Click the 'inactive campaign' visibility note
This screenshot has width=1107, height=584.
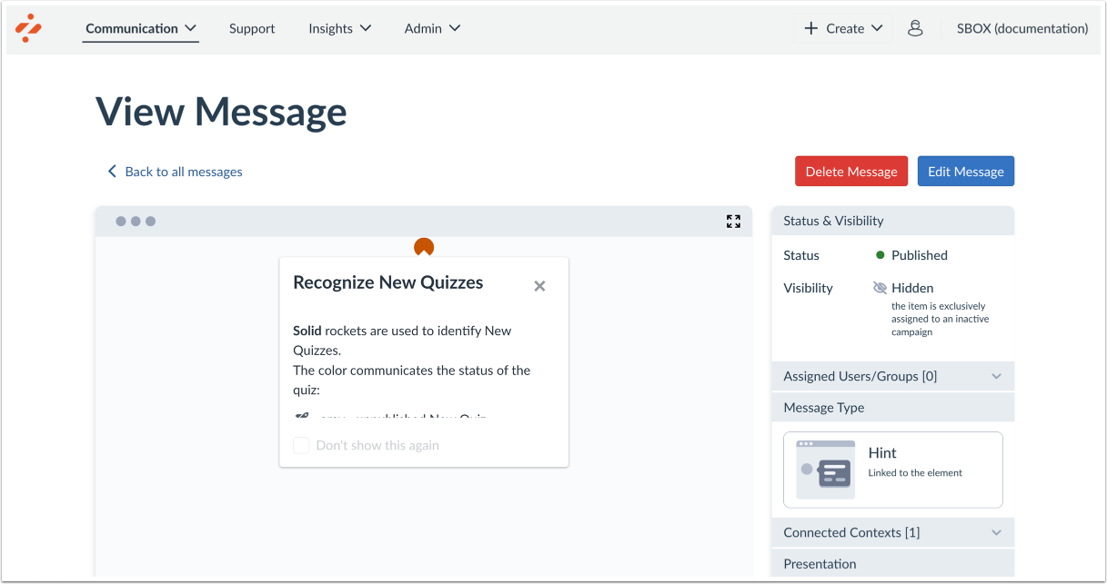pos(940,319)
